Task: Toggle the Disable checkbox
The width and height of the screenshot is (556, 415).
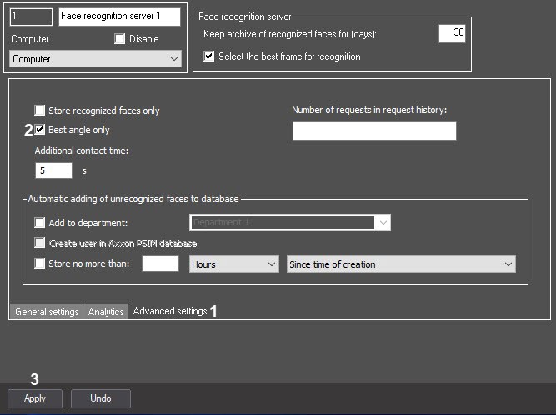Action: (x=119, y=39)
